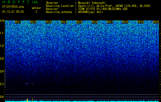Click the 0527 time marker

(x=110, y=22)
